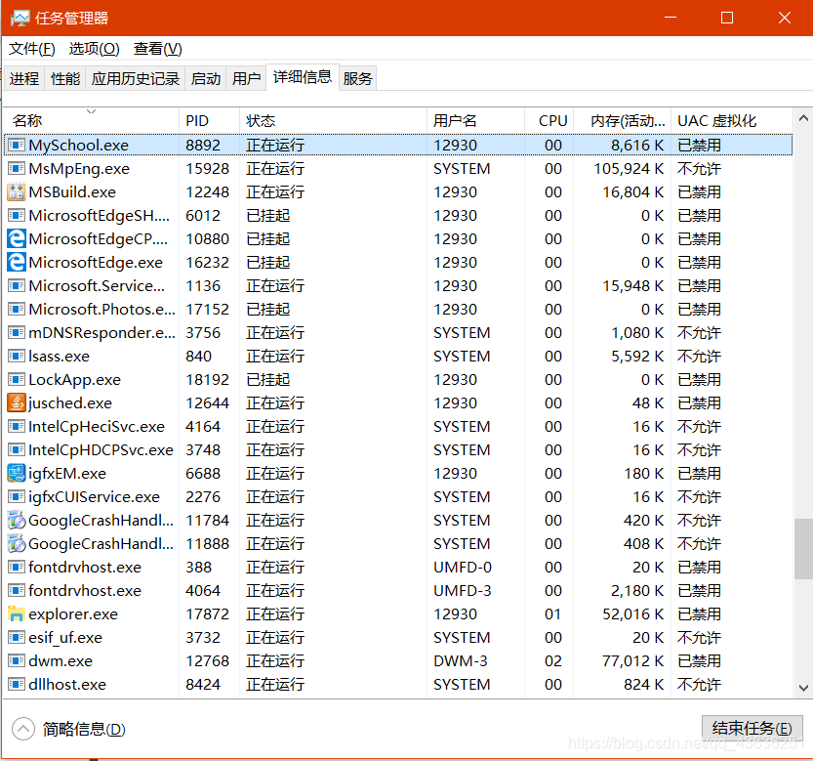Screen dimensions: 813x761
Task: Sort by the 内存(活动) column header
Action: [x=623, y=120]
